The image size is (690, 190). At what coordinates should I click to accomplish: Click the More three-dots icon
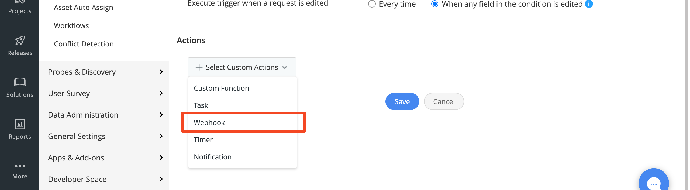pos(20,166)
